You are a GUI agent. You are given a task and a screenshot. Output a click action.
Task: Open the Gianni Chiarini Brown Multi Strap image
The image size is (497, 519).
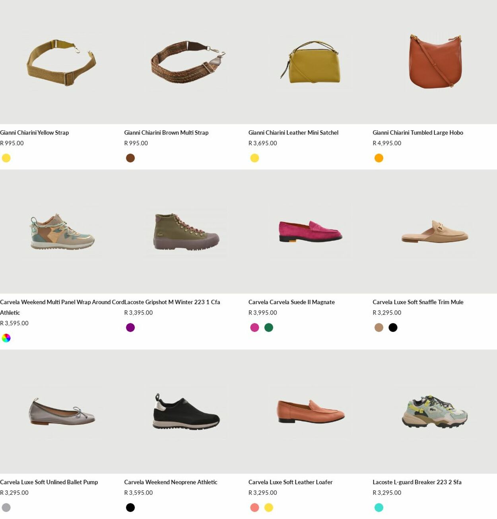[186, 62]
